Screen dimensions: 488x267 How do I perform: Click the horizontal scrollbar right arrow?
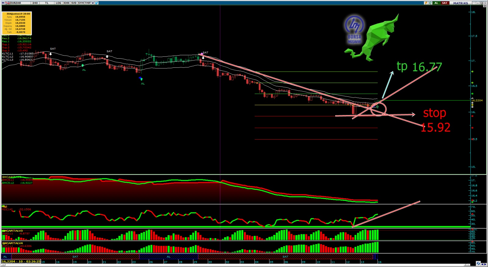click(x=468, y=265)
